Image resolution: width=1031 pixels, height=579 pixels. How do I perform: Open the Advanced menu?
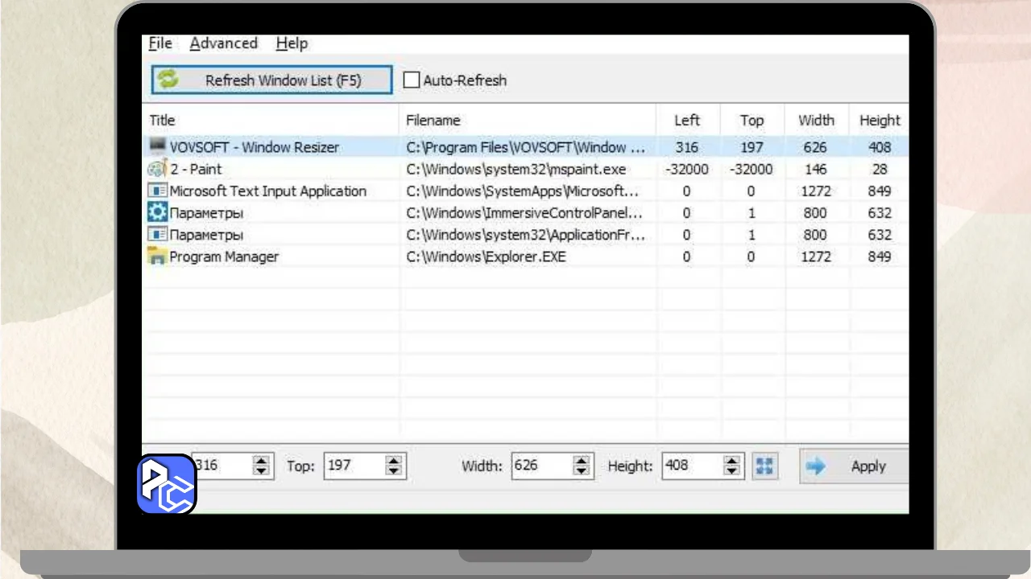click(223, 43)
